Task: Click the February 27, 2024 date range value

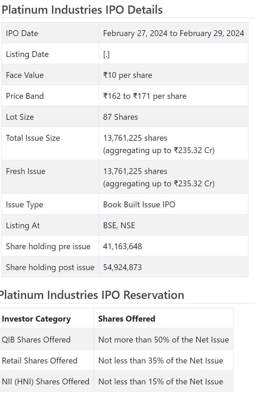Action: pos(173,33)
